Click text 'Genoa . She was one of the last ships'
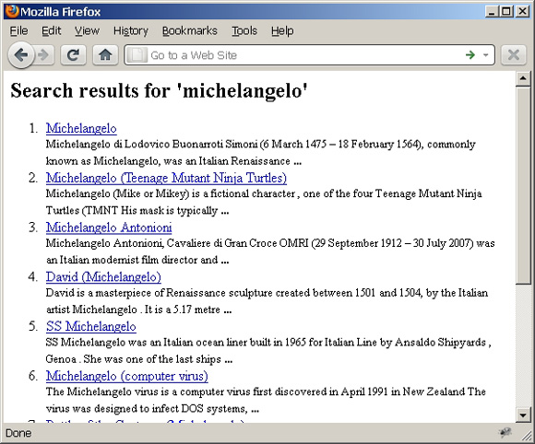Viewport: 535px width, 444px height. tap(134, 359)
